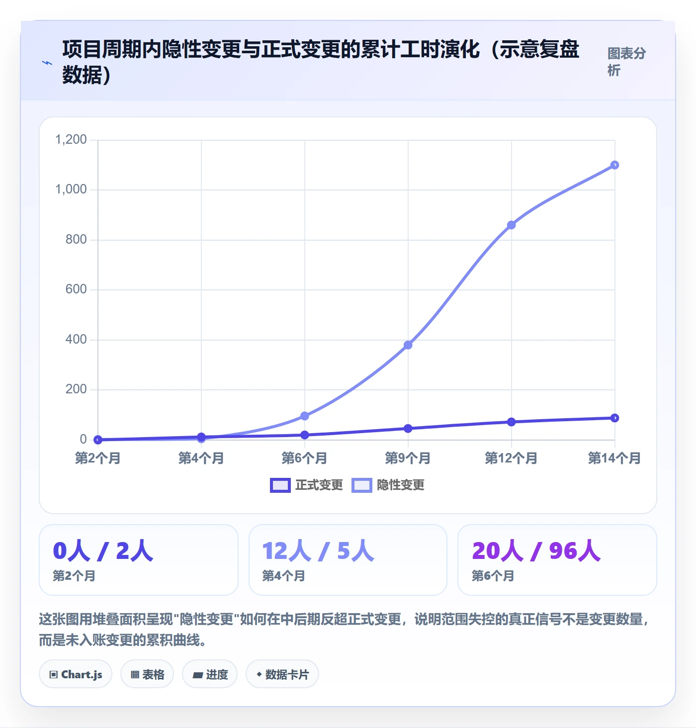The height and width of the screenshot is (728, 696).
Task: Click 正式变更 data point at 第14个月
Action: coord(614,418)
